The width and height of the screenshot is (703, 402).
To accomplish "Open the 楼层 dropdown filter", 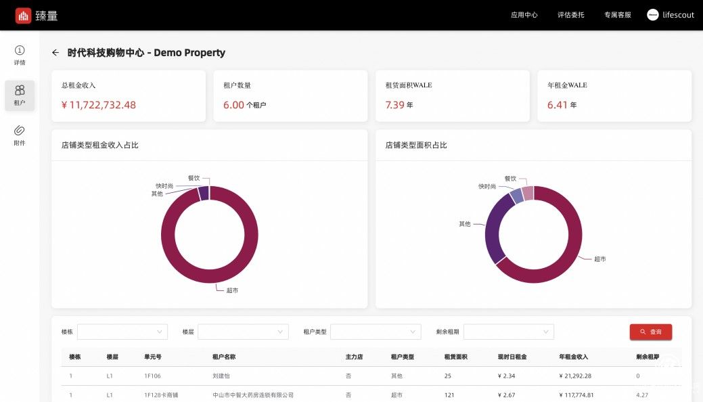I will click(x=243, y=332).
